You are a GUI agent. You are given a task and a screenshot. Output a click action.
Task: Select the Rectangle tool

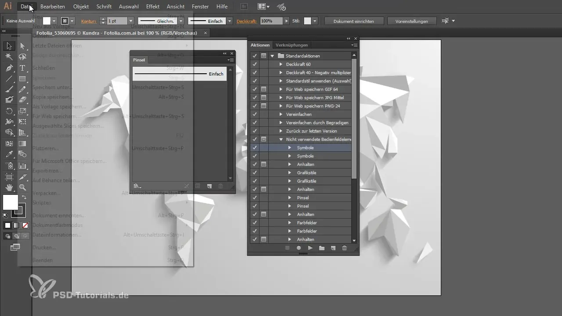tap(22, 79)
